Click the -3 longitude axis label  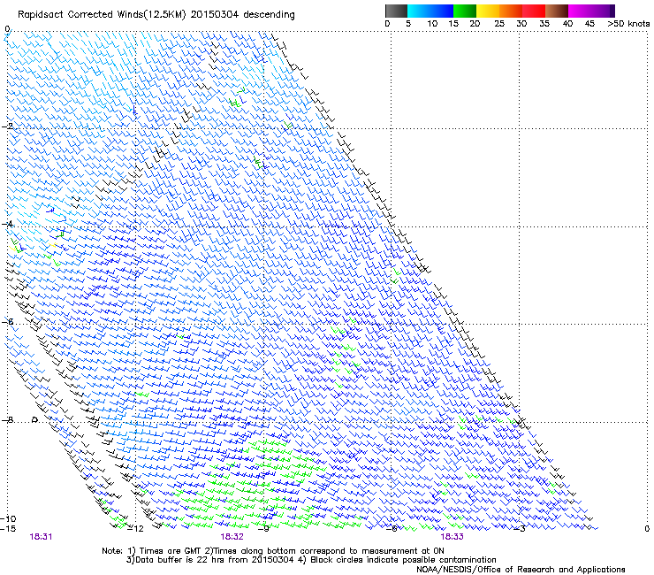[x=520, y=529]
